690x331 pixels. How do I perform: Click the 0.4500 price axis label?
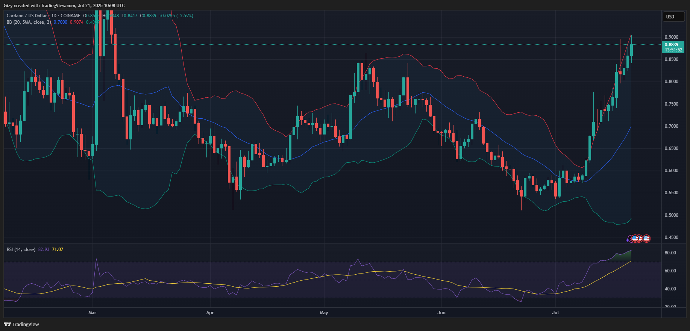coord(672,237)
